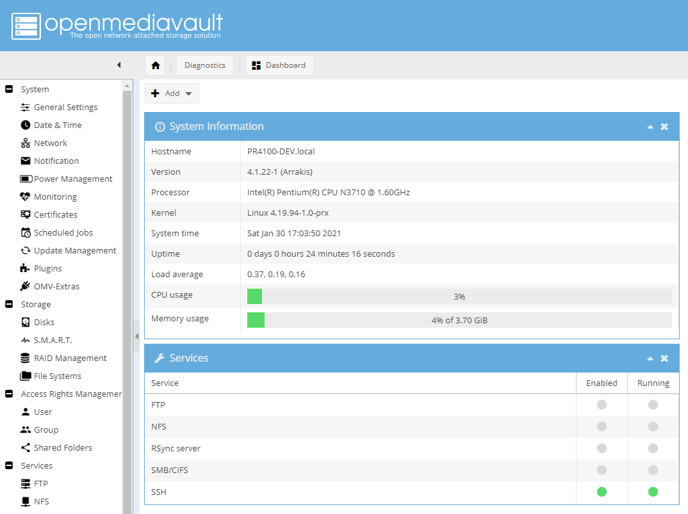Viewport: 688px width, 514px height.
Task: Collapse the left navigation sidebar
Action: (x=119, y=65)
